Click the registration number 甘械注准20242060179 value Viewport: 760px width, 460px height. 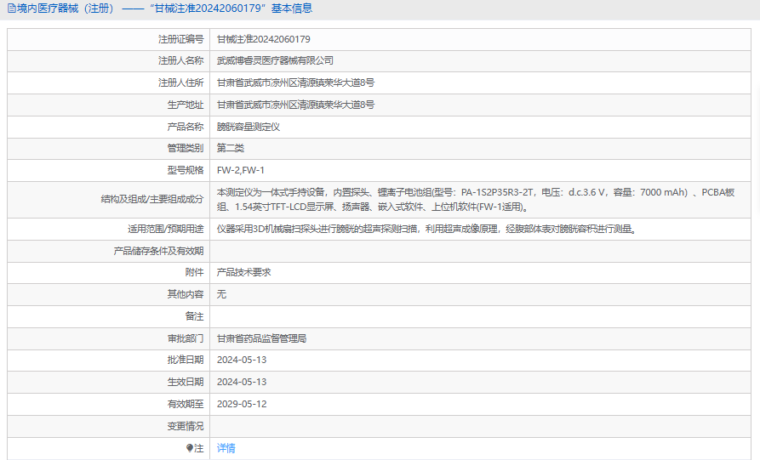(263, 39)
